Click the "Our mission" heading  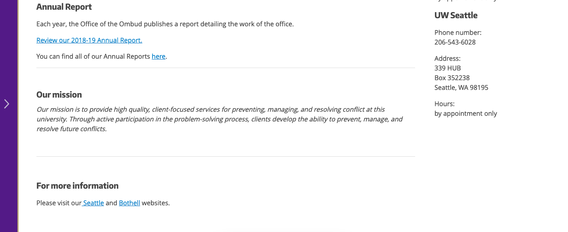59,95
